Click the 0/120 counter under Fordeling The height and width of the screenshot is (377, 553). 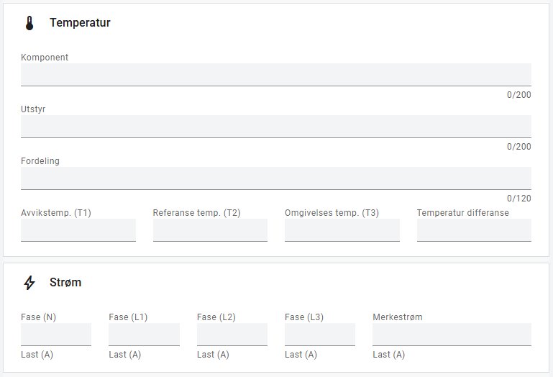coord(518,199)
